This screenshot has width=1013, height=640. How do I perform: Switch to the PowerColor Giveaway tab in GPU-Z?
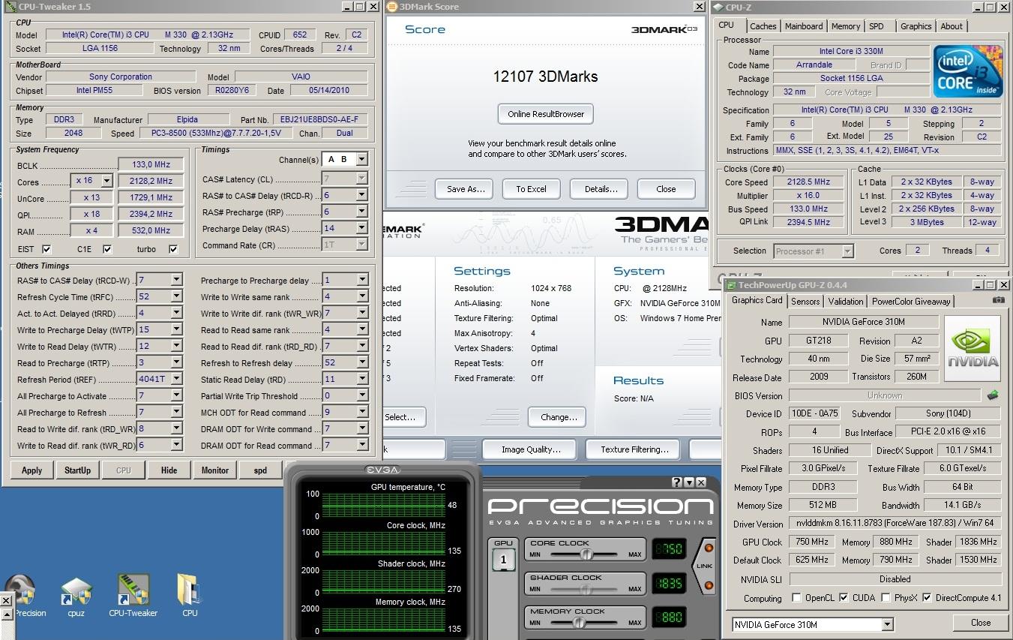[x=911, y=301]
